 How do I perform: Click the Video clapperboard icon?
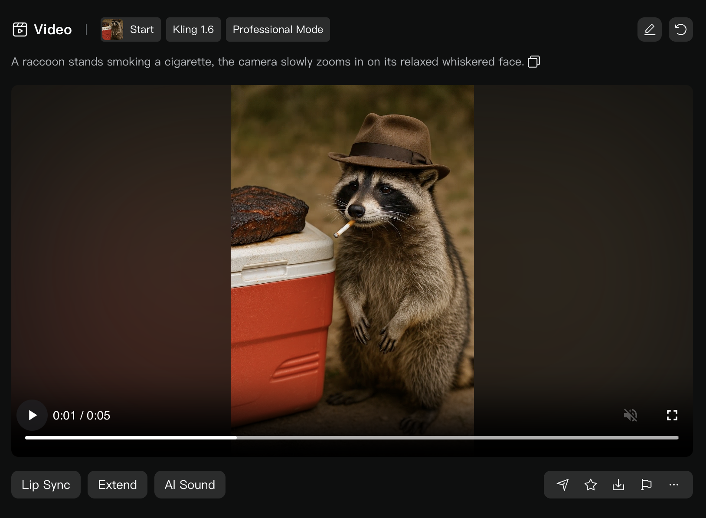pyautogui.click(x=20, y=30)
